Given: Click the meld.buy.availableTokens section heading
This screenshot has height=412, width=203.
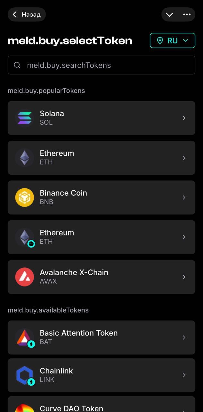Looking at the screenshot, I should [48, 310].
